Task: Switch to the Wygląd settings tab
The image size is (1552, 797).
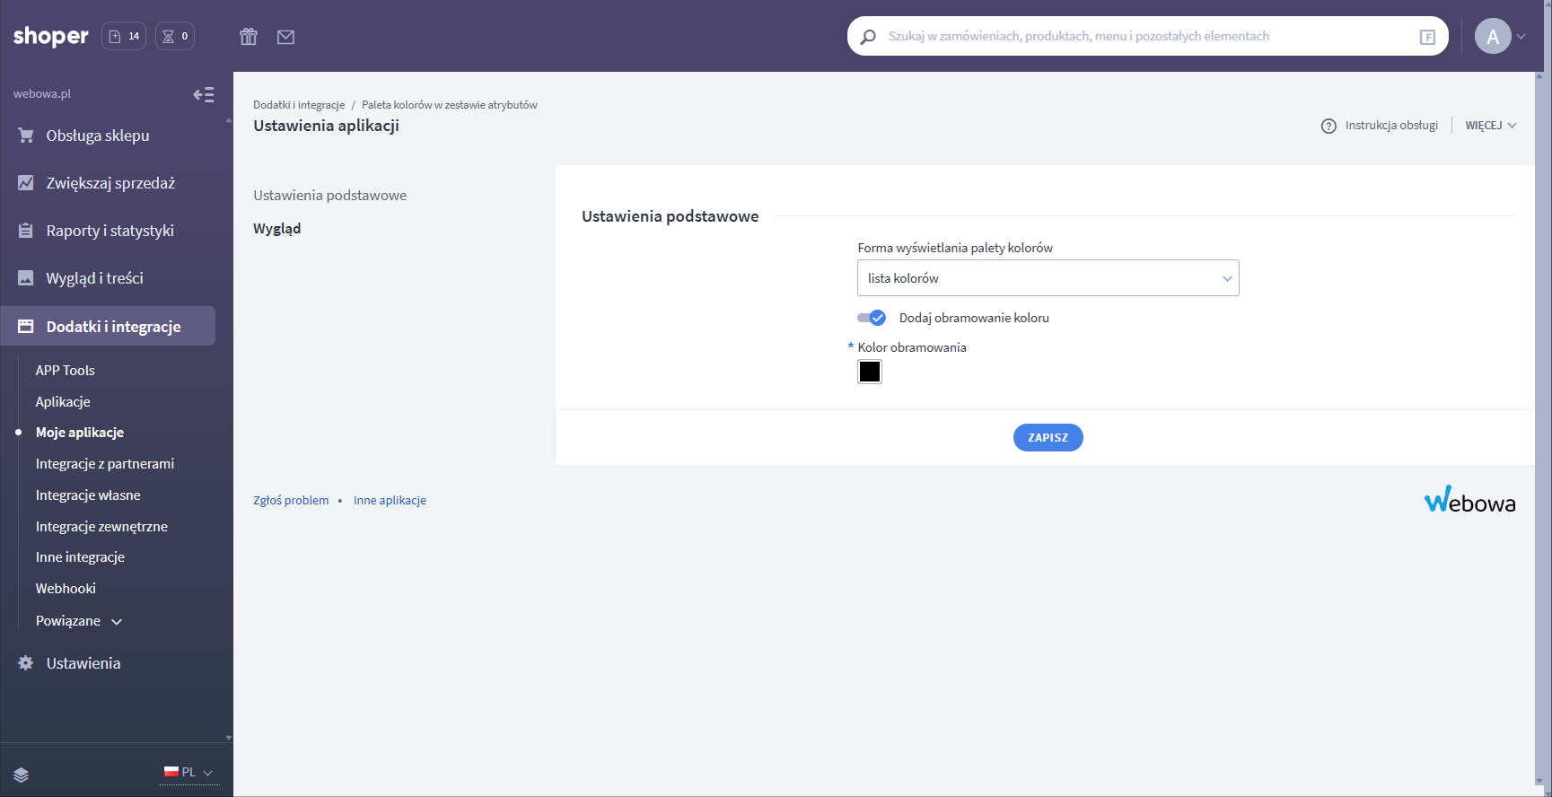Action: click(277, 229)
